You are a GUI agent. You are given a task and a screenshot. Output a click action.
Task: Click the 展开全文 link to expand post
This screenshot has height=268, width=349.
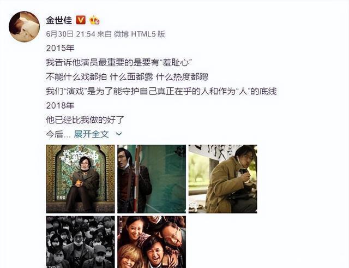tap(91, 134)
